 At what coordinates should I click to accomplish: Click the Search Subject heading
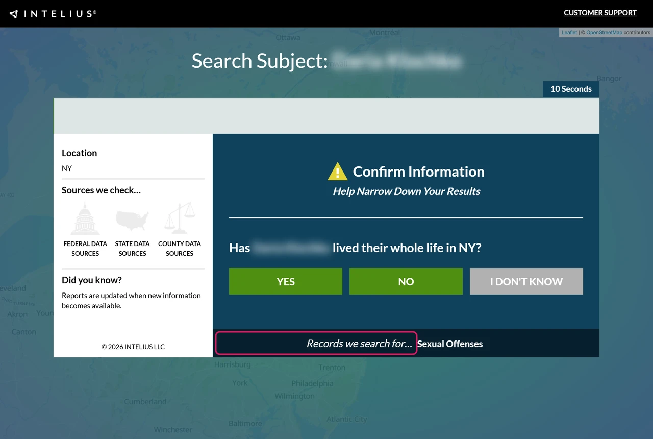326,61
